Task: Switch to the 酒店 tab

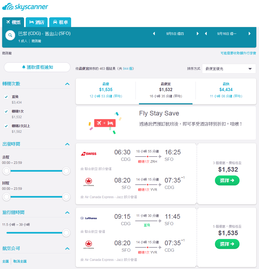Action: click(37, 22)
